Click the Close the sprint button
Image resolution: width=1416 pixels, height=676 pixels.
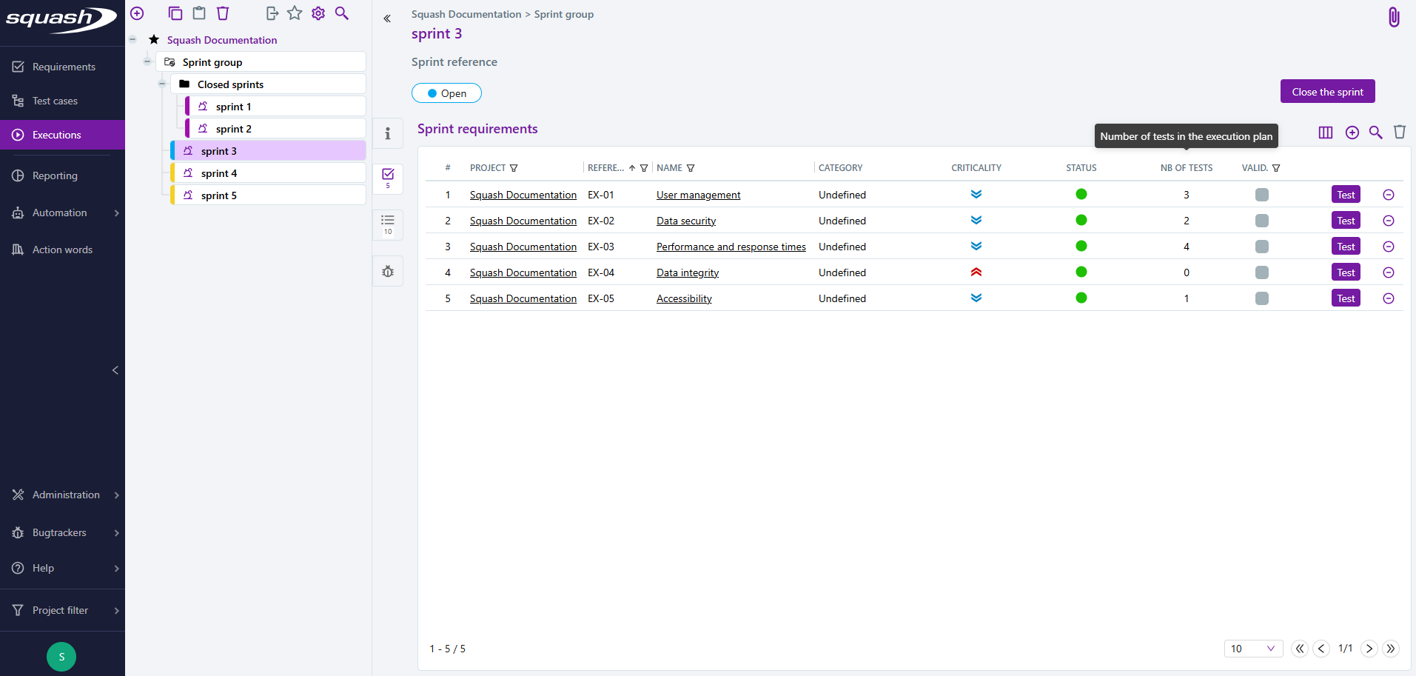(x=1326, y=92)
